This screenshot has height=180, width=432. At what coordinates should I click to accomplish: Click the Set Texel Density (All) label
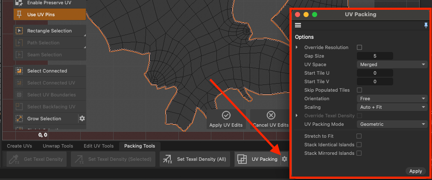pyautogui.click(x=201, y=159)
